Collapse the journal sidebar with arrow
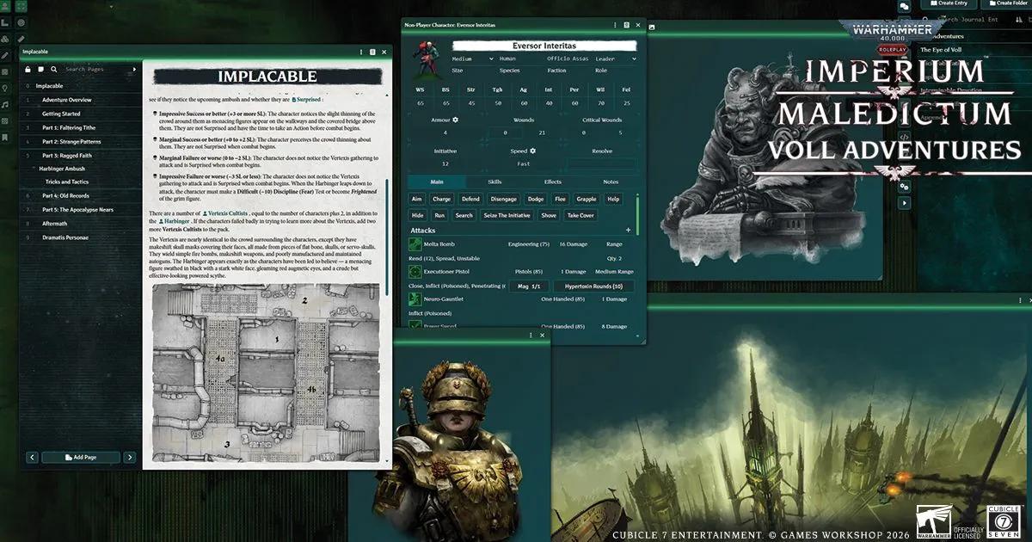Viewport: 1032px width, 542px height. tap(134, 69)
